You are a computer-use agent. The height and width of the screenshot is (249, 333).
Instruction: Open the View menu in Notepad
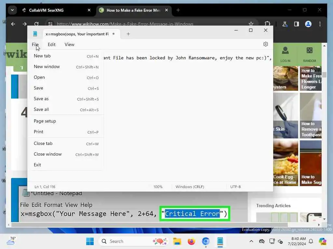pyautogui.click(x=70, y=44)
